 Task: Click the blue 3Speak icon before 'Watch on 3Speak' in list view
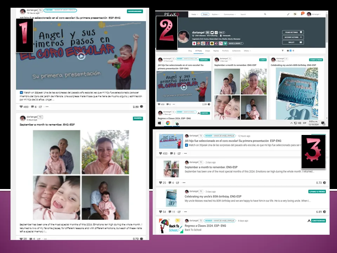186,145
